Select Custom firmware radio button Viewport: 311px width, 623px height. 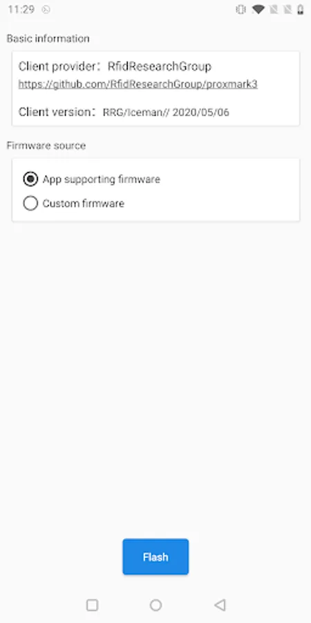tap(30, 203)
